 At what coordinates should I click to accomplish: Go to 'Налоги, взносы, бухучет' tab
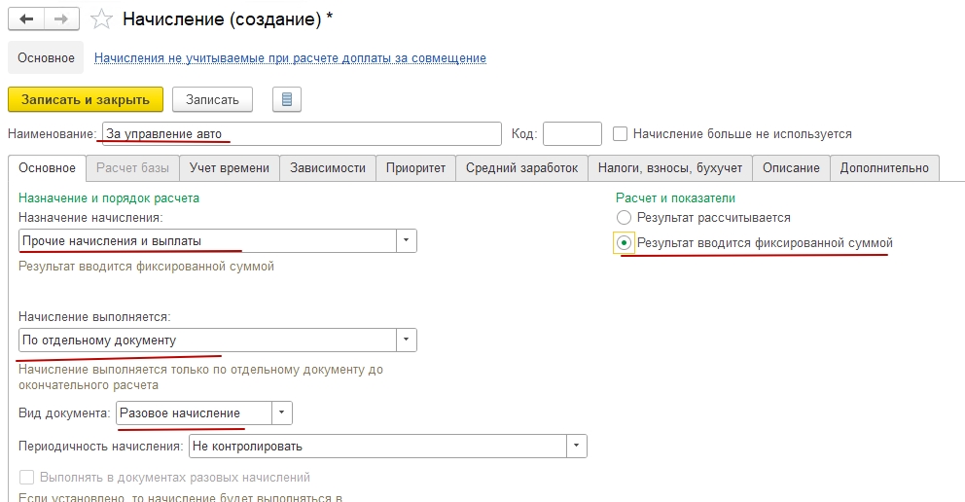[670, 168]
